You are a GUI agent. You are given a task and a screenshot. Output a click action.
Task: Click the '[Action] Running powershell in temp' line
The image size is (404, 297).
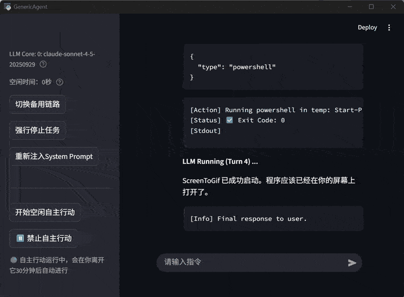(276, 110)
